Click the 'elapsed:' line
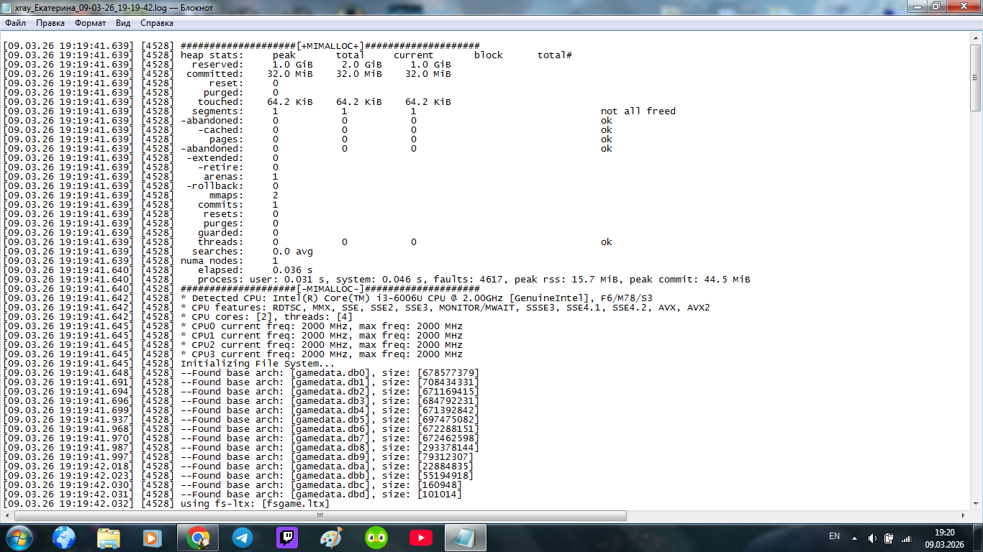Image resolution: width=983 pixels, height=552 pixels. [x=158, y=270]
